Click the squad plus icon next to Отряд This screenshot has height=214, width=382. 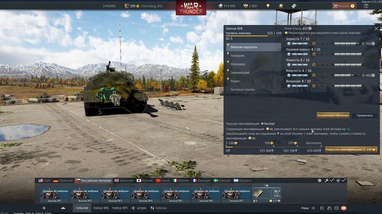pyautogui.click(x=313, y=208)
